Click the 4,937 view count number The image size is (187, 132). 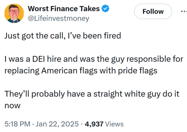pyautogui.click(x=93, y=124)
